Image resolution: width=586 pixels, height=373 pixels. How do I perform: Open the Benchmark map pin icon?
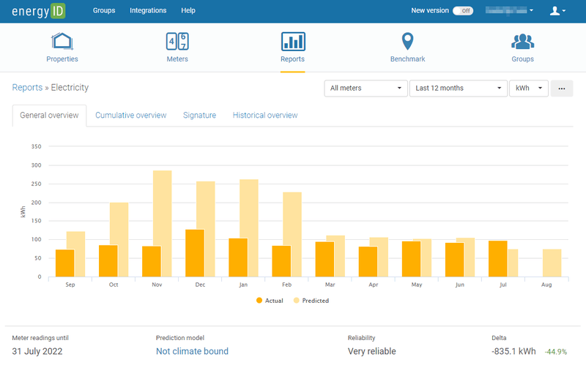click(407, 42)
